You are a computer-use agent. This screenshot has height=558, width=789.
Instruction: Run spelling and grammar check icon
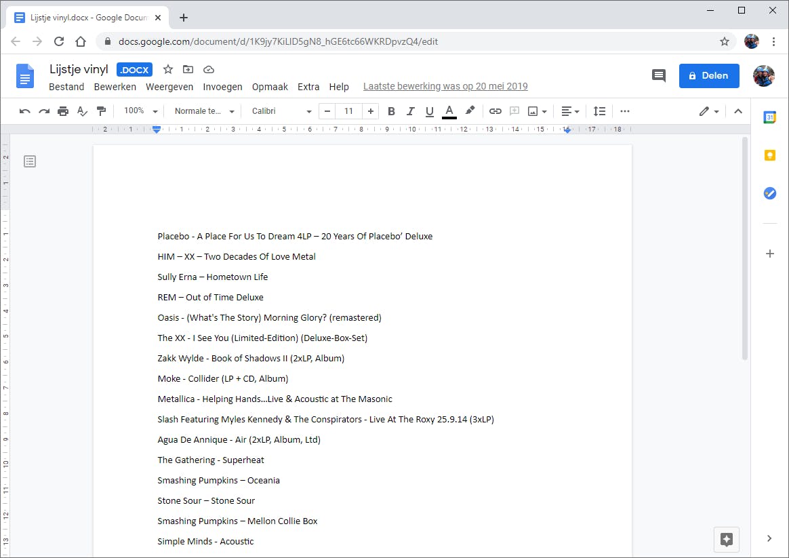tap(82, 111)
